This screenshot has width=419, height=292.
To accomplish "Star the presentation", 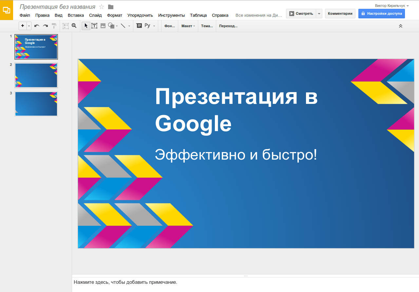I will click(x=102, y=7).
